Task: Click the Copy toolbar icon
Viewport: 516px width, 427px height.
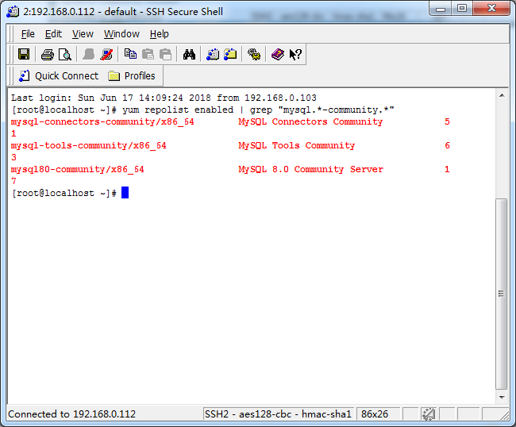Action: [x=130, y=54]
